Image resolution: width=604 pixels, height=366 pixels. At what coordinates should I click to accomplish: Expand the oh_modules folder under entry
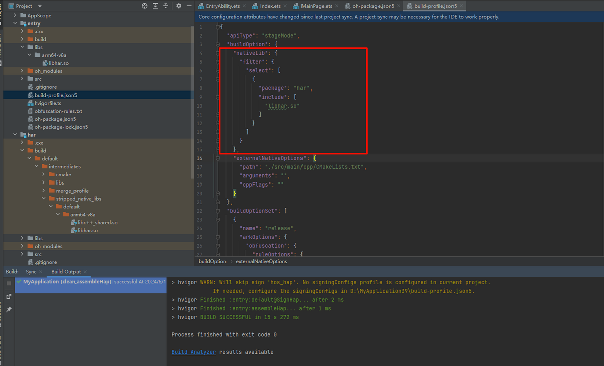tap(22, 71)
